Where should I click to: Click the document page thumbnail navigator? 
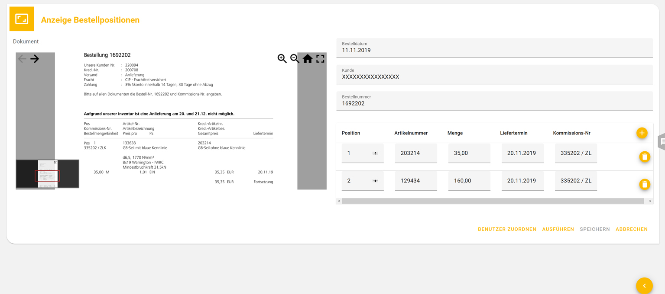48,174
